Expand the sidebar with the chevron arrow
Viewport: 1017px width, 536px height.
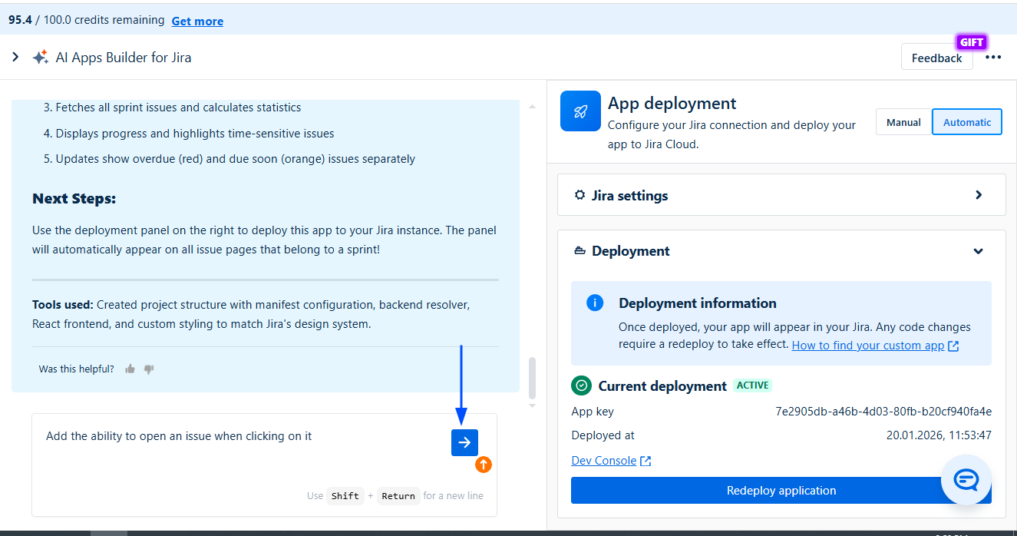(15, 58)
